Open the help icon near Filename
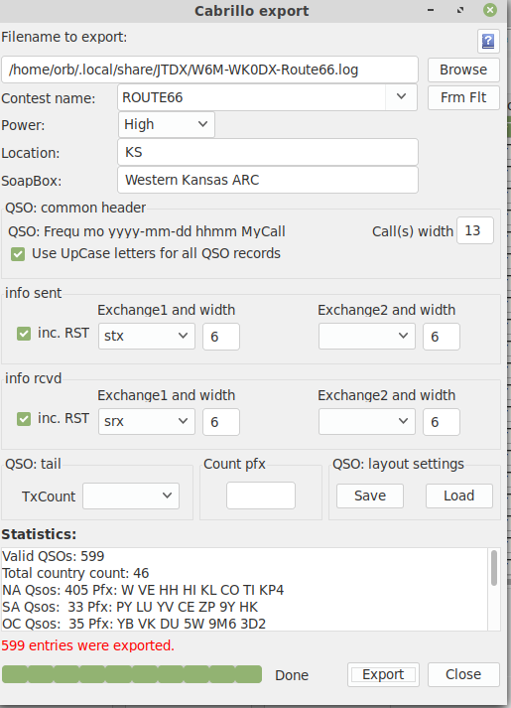This screenshot has width=511, height=708. (488, 42)
